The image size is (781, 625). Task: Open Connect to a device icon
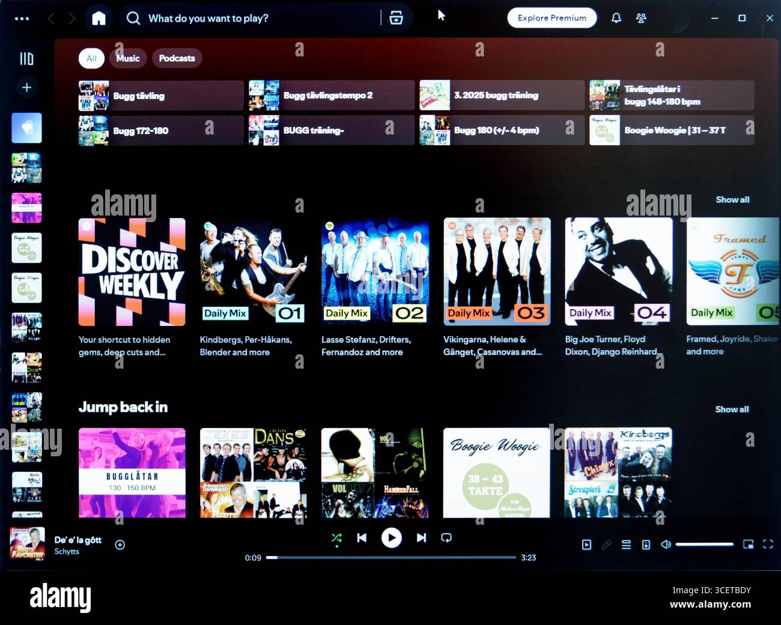[646, 545]
